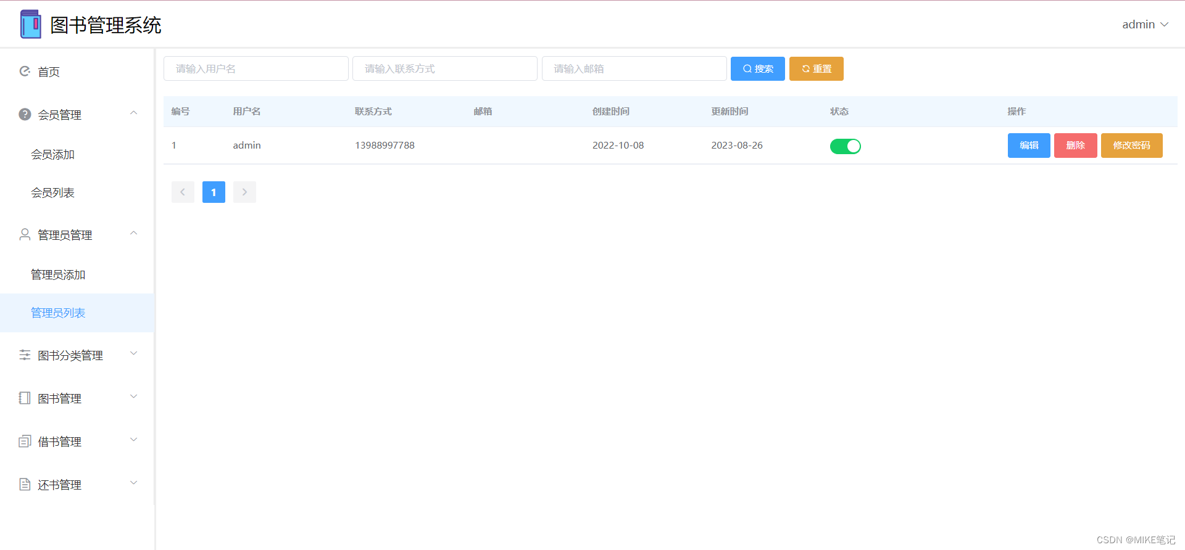
Task: Open 管理员添加 submenu item
Action: [77, 274]
